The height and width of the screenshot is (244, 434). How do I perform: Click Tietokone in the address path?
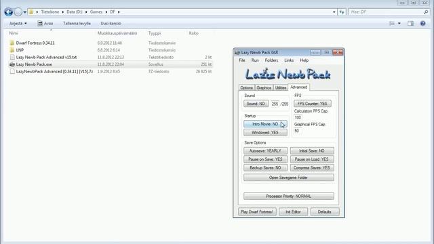[x=50, y=12]
